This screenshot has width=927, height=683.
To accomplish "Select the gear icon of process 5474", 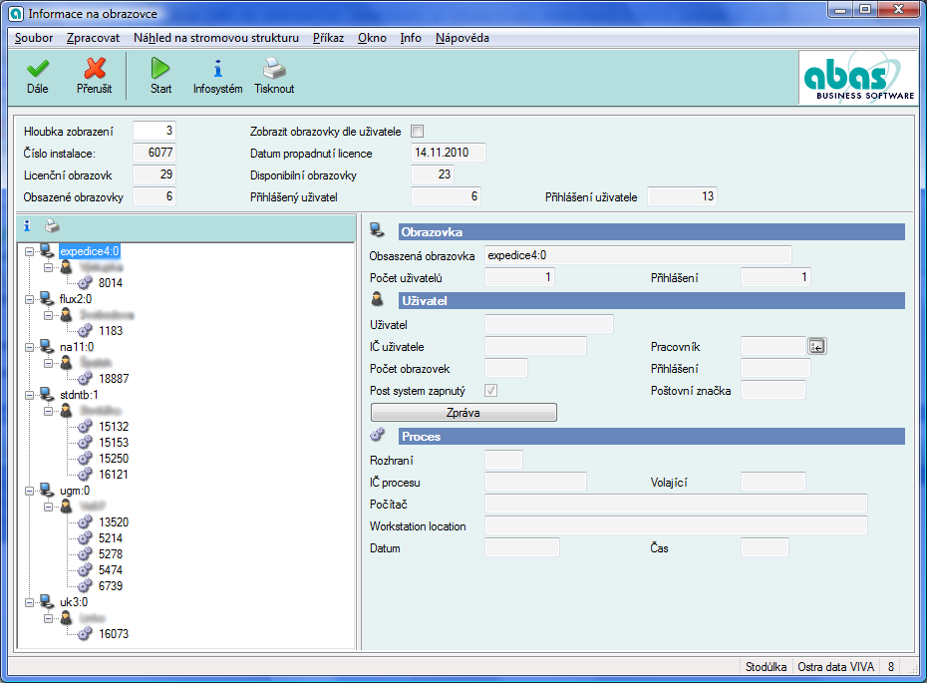I will point(85,570).
